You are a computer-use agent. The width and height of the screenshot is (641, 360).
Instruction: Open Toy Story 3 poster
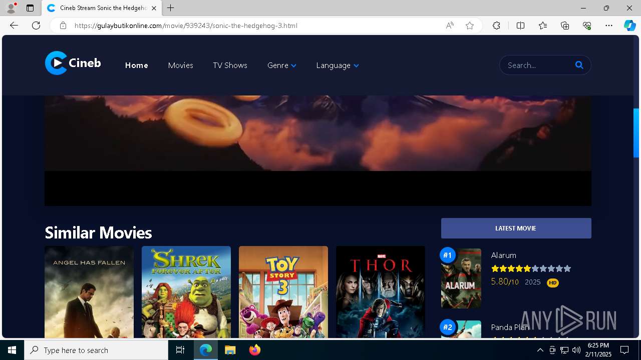click(283, 292)
